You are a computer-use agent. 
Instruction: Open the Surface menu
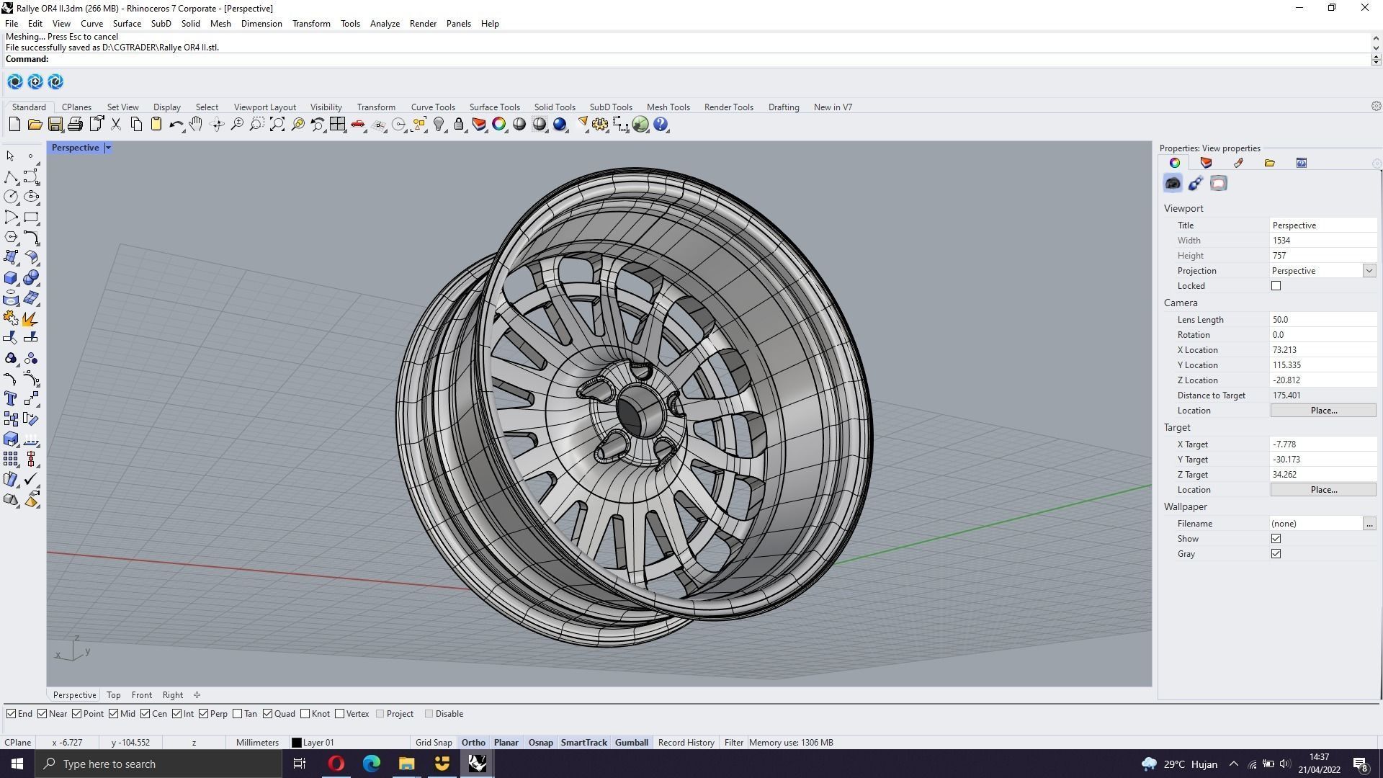point(127,24)
